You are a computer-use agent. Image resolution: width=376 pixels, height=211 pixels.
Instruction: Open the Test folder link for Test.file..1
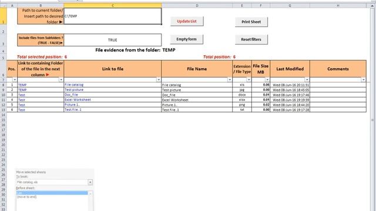click(22, 110)
